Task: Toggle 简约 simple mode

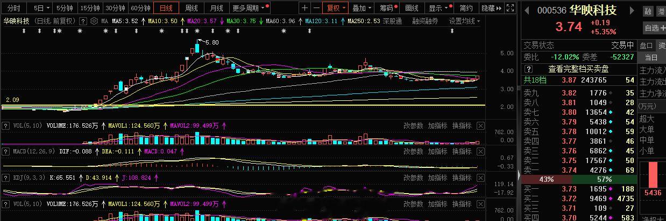Action: (x=466, y=8)
